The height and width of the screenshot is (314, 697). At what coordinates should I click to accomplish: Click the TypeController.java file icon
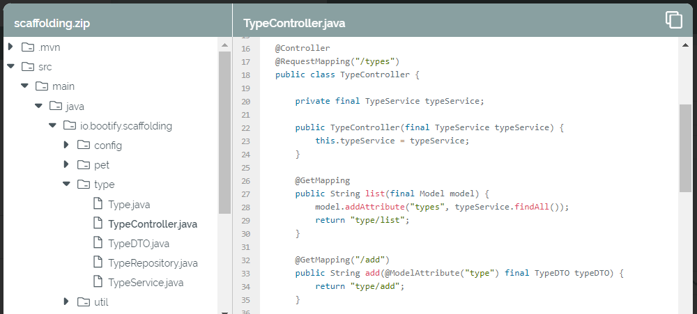[x=98, y=223]
